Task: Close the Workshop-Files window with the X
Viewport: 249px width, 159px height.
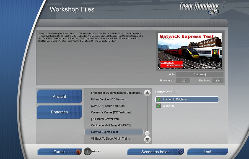Action: click(x=224, y=3)
